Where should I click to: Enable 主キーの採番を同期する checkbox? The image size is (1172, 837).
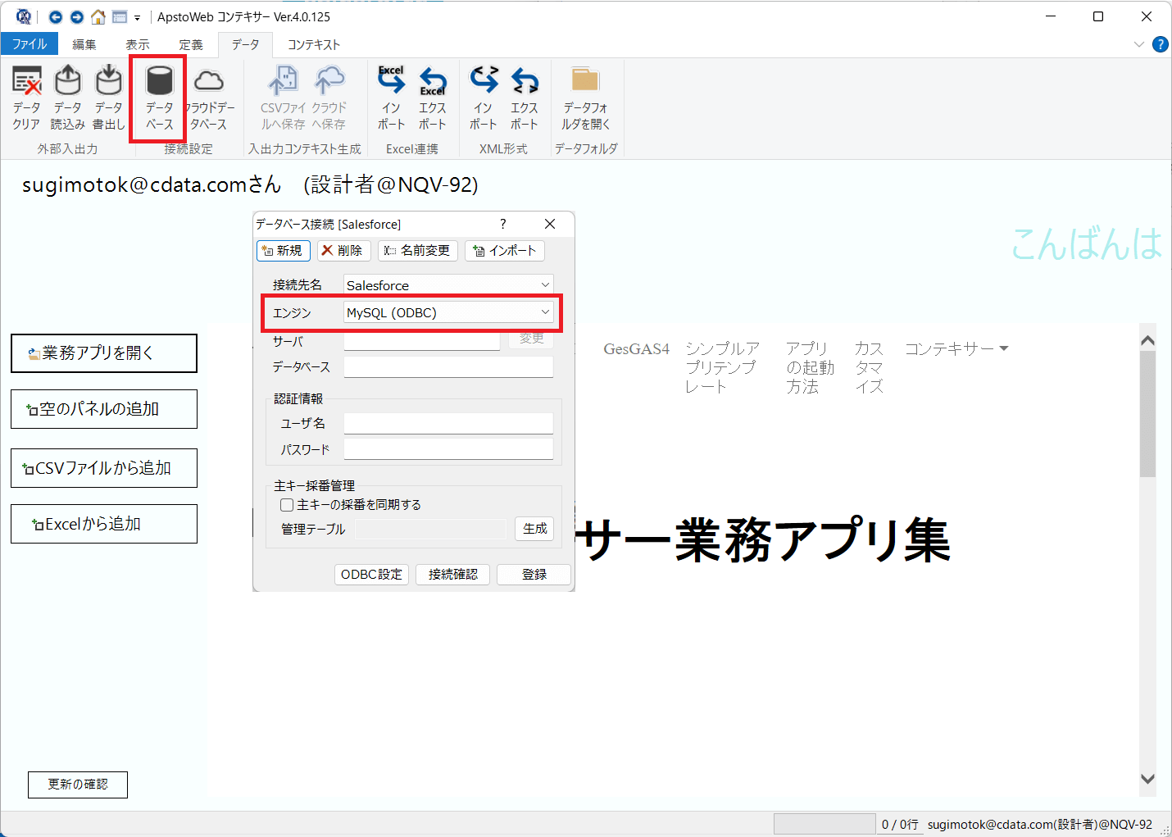[287, 505]
